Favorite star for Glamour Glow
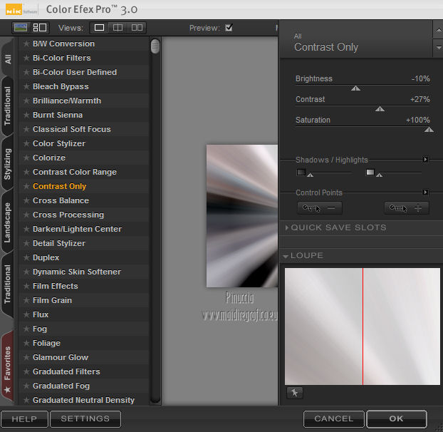This screenshot has height=432, width=443. click(x=26, y=357)
